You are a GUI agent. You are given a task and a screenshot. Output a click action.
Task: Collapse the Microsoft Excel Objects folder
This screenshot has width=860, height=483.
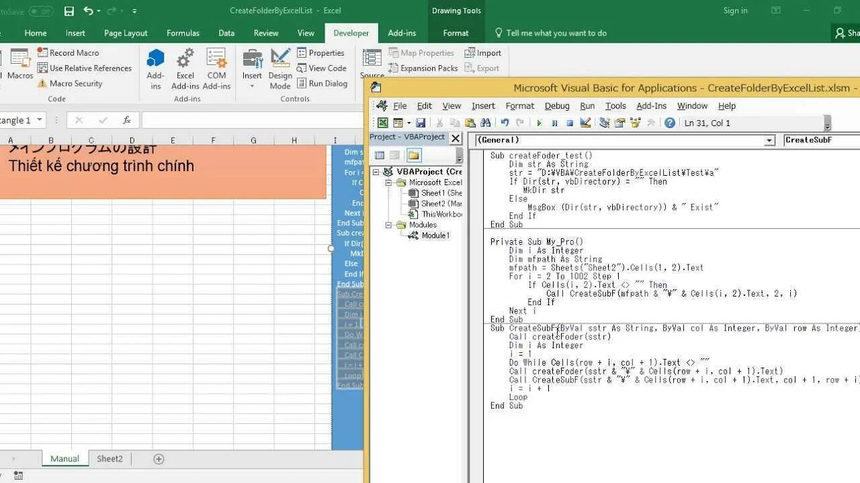point(388,182)
